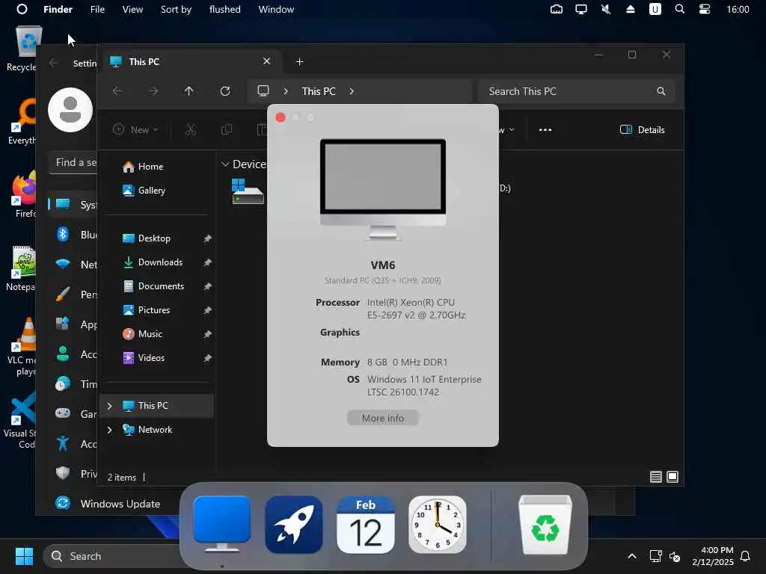Viewport: 766px width, 574px height.
Task: Open Downloads in explorer sidebar
Action: click(x=160, y=262)
